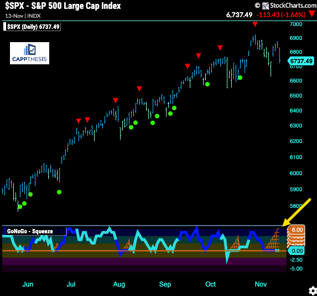
Task: Click the '6000' price axis label
Action: [x=296, y=173]
